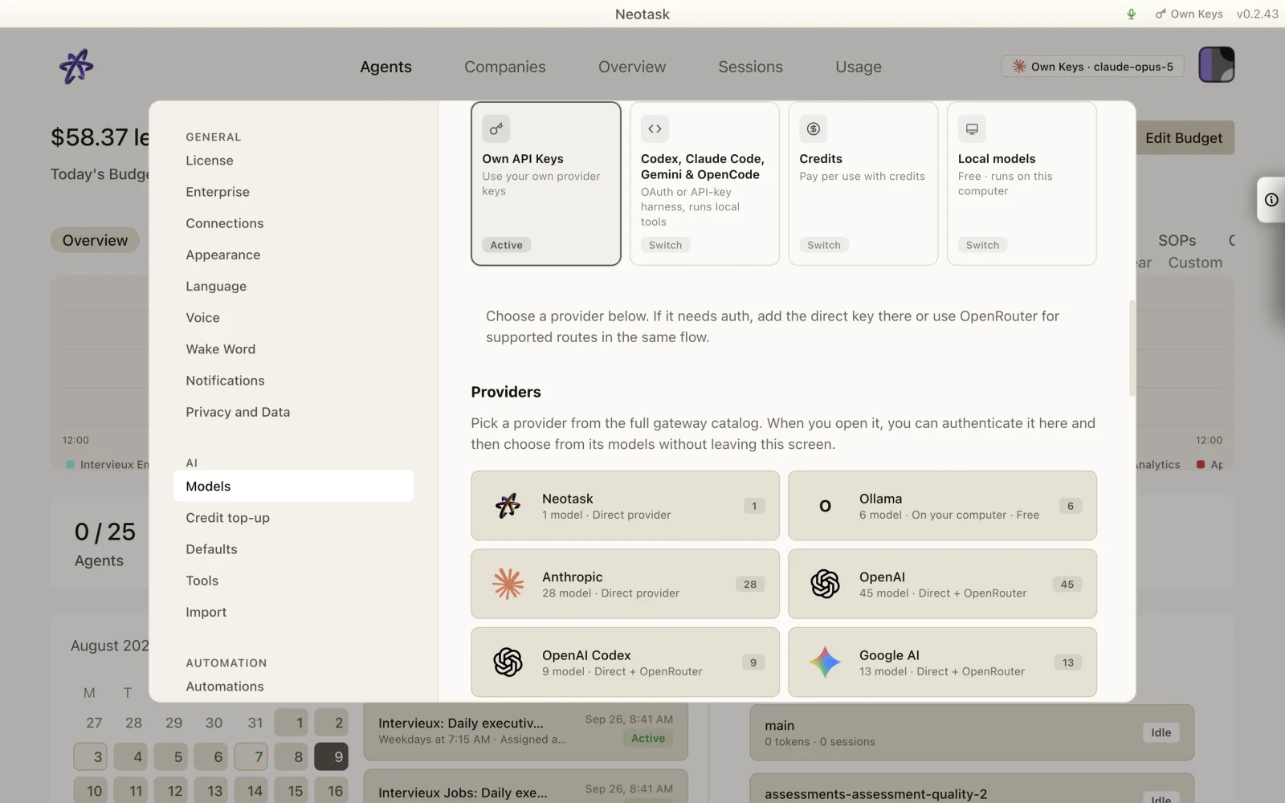The image size is (1285, 803).
Task: Click the Ollama logo icon
Action: [825, 506]
